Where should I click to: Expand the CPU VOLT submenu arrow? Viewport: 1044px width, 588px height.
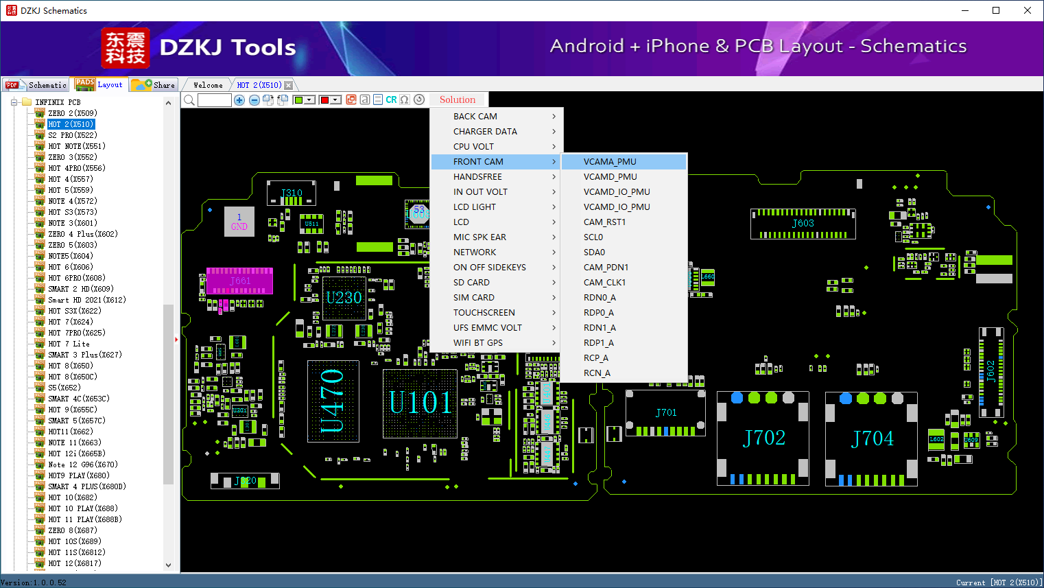point(554,147)
